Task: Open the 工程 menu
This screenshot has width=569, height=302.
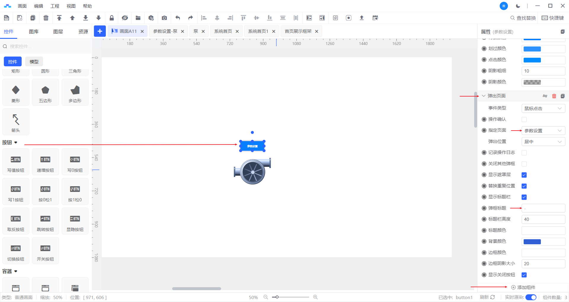Action: (55, 6)
